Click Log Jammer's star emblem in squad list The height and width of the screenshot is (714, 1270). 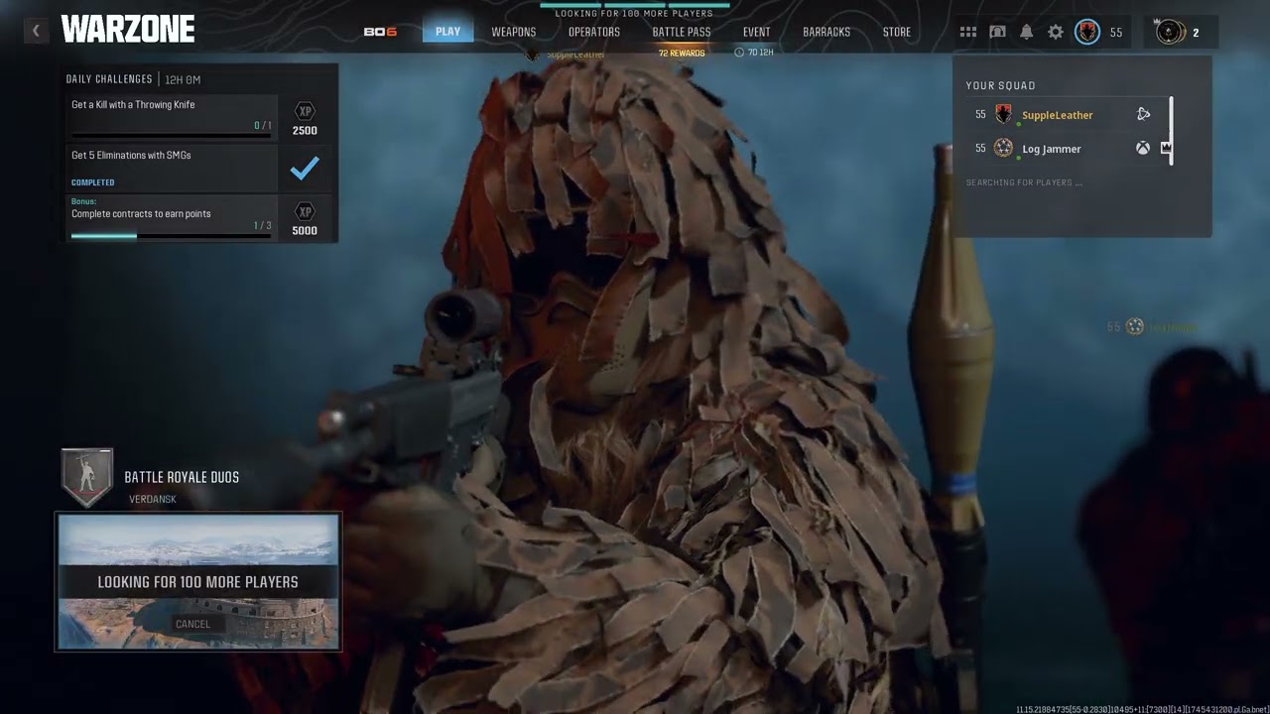pos(1003,148)
